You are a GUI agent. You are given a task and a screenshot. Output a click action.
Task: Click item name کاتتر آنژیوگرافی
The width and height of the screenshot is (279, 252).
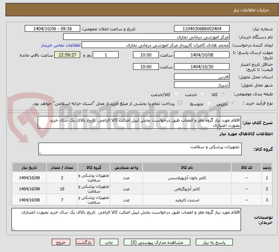(187, 189)
